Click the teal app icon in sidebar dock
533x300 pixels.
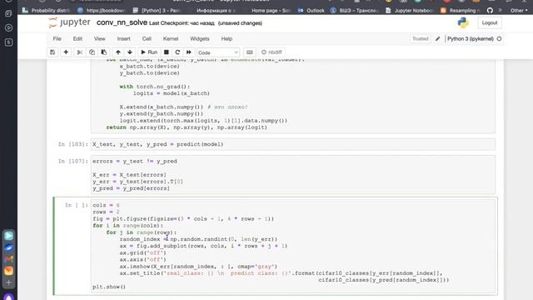[9, 235]
